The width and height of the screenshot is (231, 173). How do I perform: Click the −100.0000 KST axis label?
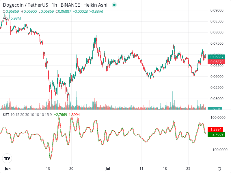[x=219, y=150]
